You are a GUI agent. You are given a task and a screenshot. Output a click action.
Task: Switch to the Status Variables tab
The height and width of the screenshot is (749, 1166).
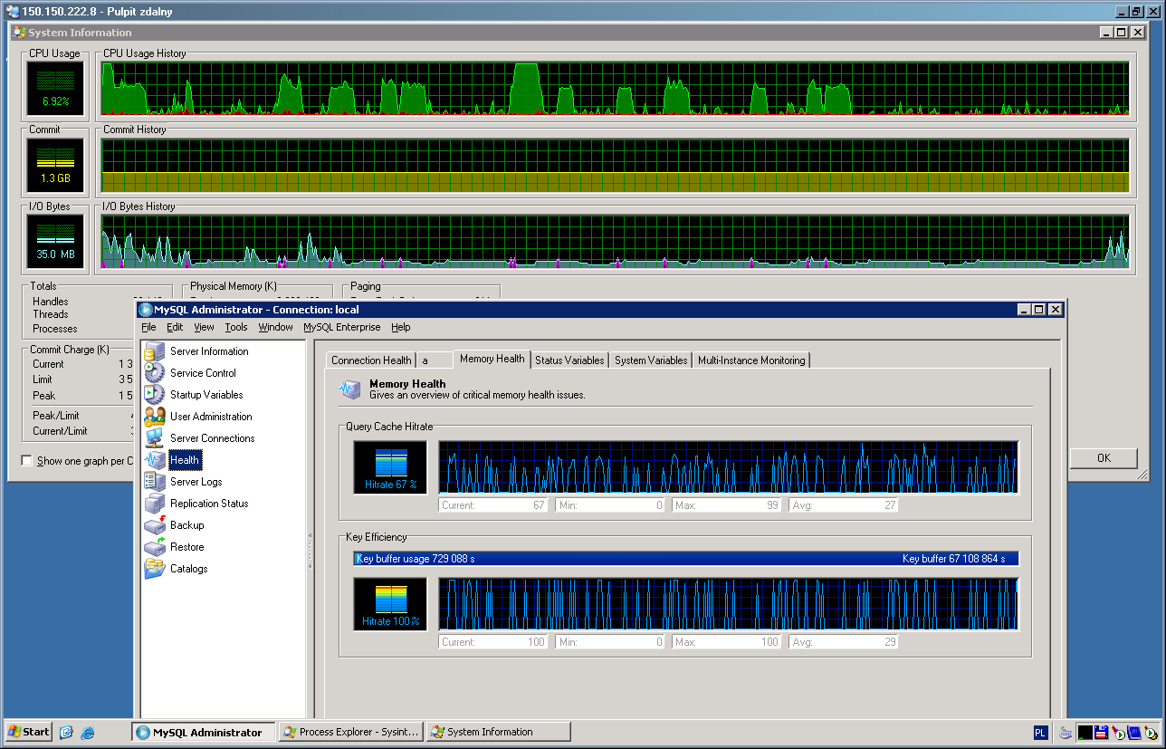(569, 360)
